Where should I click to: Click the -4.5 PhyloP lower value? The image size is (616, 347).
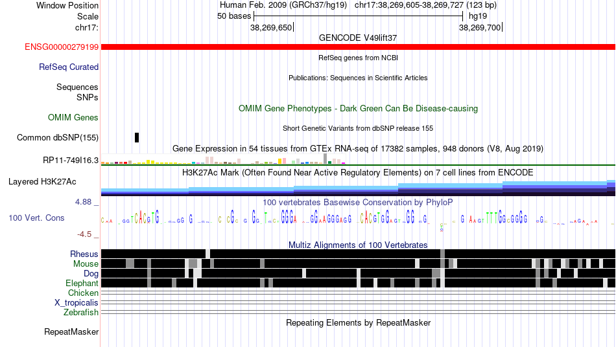[x=84, y=234]
